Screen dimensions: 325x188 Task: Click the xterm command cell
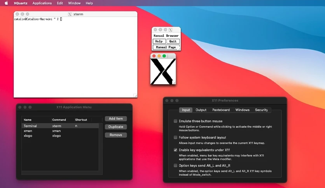[57, 126]
